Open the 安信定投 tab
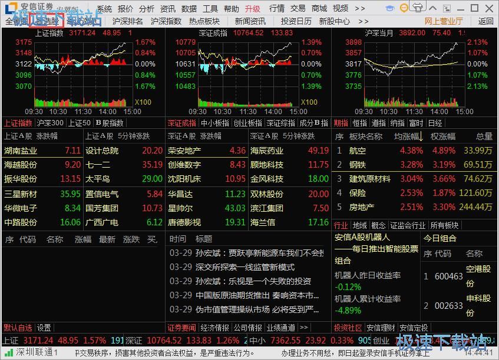The image size is (499, 360). pyautogui.click(x=414, y=327)
